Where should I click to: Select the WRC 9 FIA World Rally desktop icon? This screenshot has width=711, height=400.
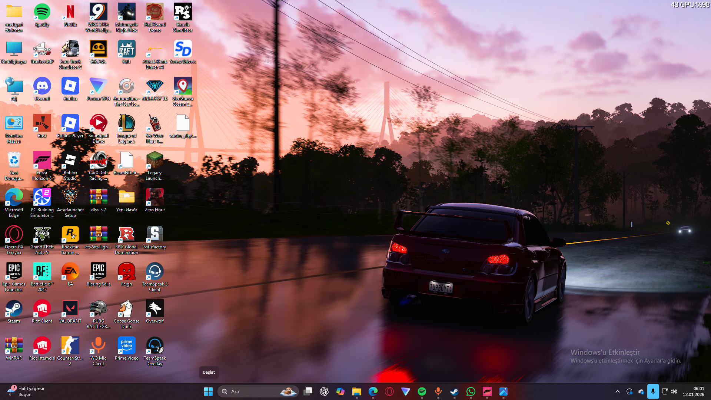tap(99, 18)
